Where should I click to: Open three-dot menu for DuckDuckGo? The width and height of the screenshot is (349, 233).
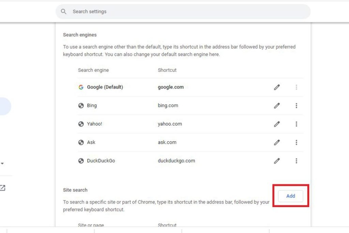296,161
